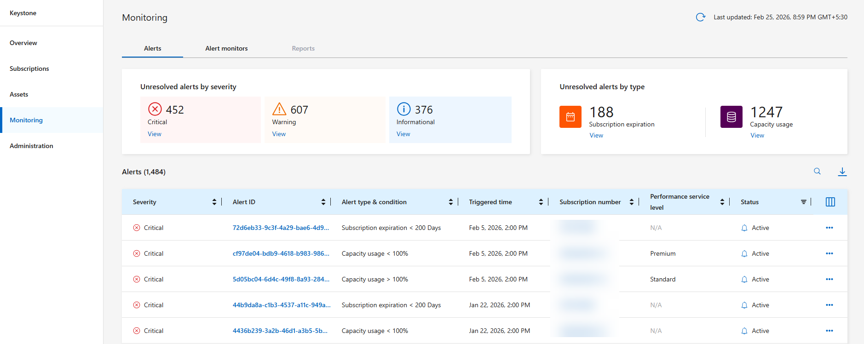Click the purple Capacity usage database icon
Viewport: 864px width, 344px height.
click(x=731, y=117)
